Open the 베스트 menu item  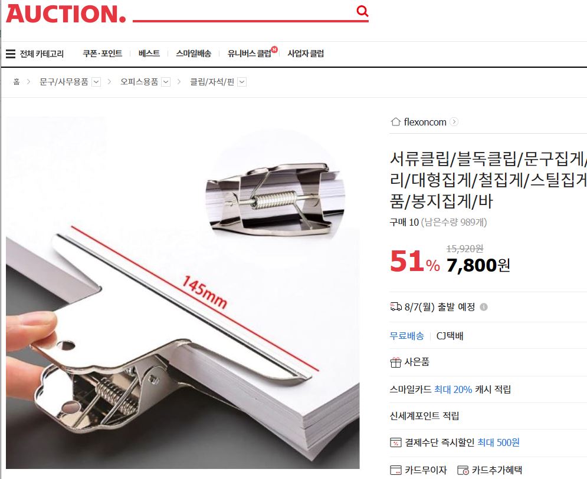coord(149,54)
